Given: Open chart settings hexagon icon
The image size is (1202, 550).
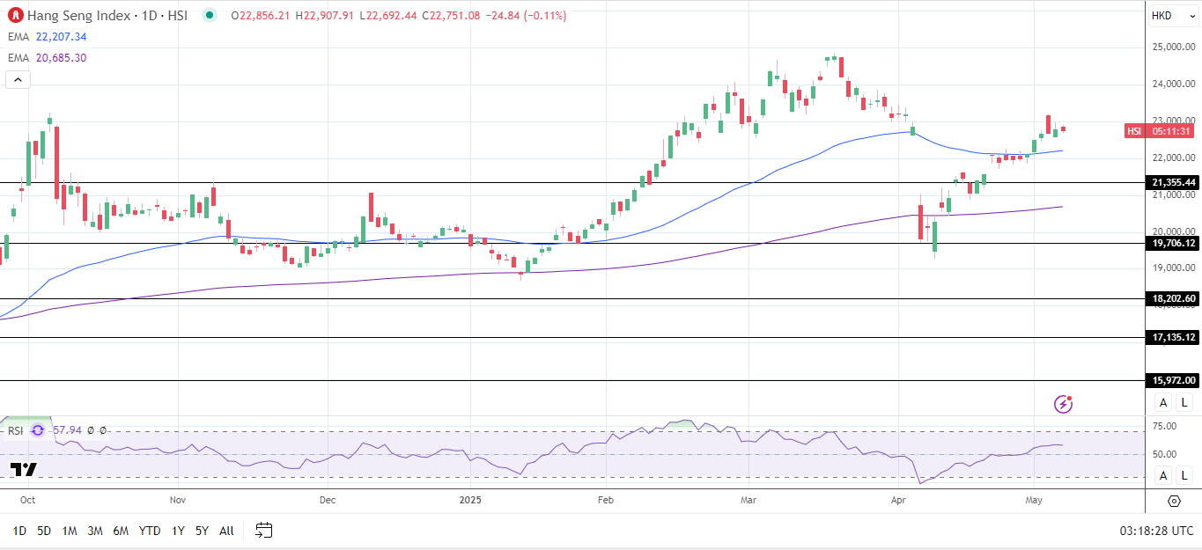Looking at the screenshot, I should [1174, 501].
